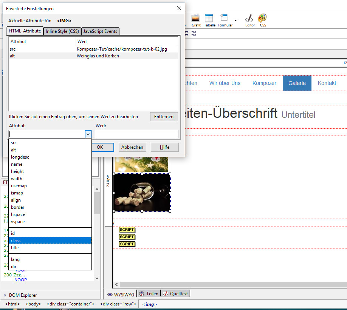347x310 pixels.
Task: Click the second SCRIPT marker
Action: (127, 237)
